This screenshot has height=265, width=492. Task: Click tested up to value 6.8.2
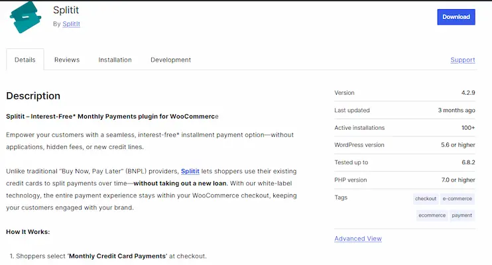(468, 162)
